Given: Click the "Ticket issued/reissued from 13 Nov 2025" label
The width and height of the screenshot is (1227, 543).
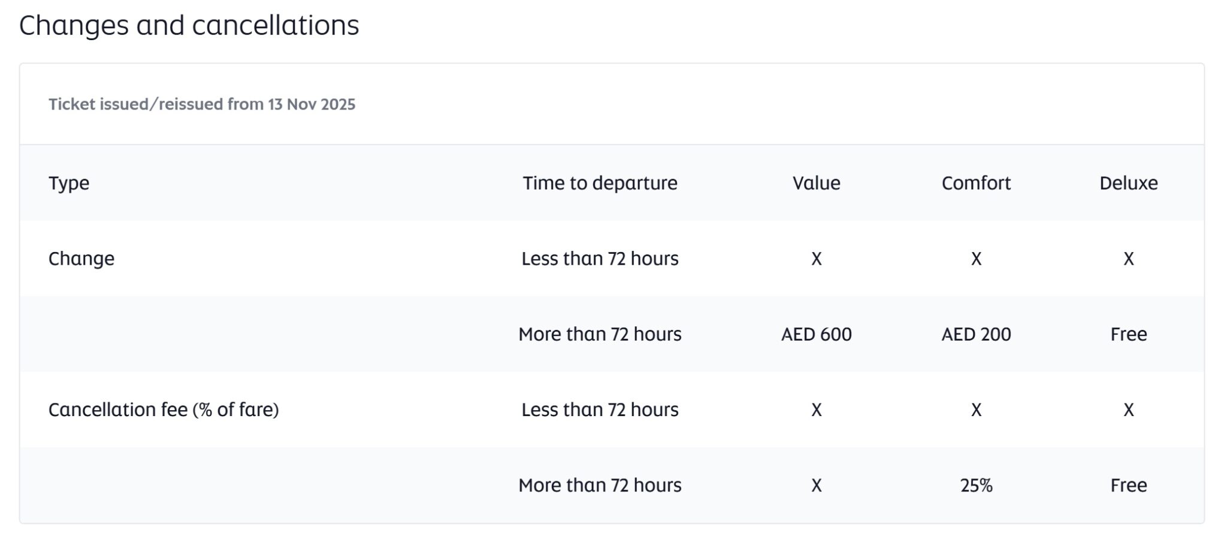Looking at the screenshot, I should [x=202, y=104].
